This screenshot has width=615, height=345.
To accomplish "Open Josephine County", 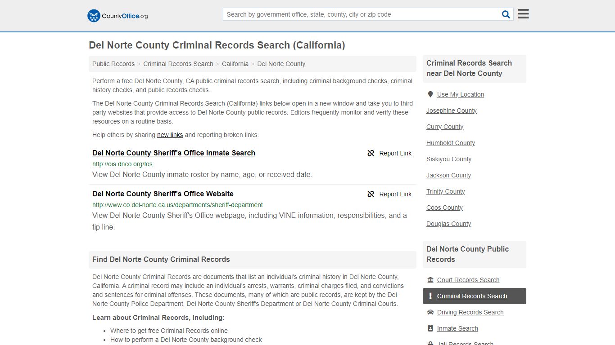I will (452, 111).
